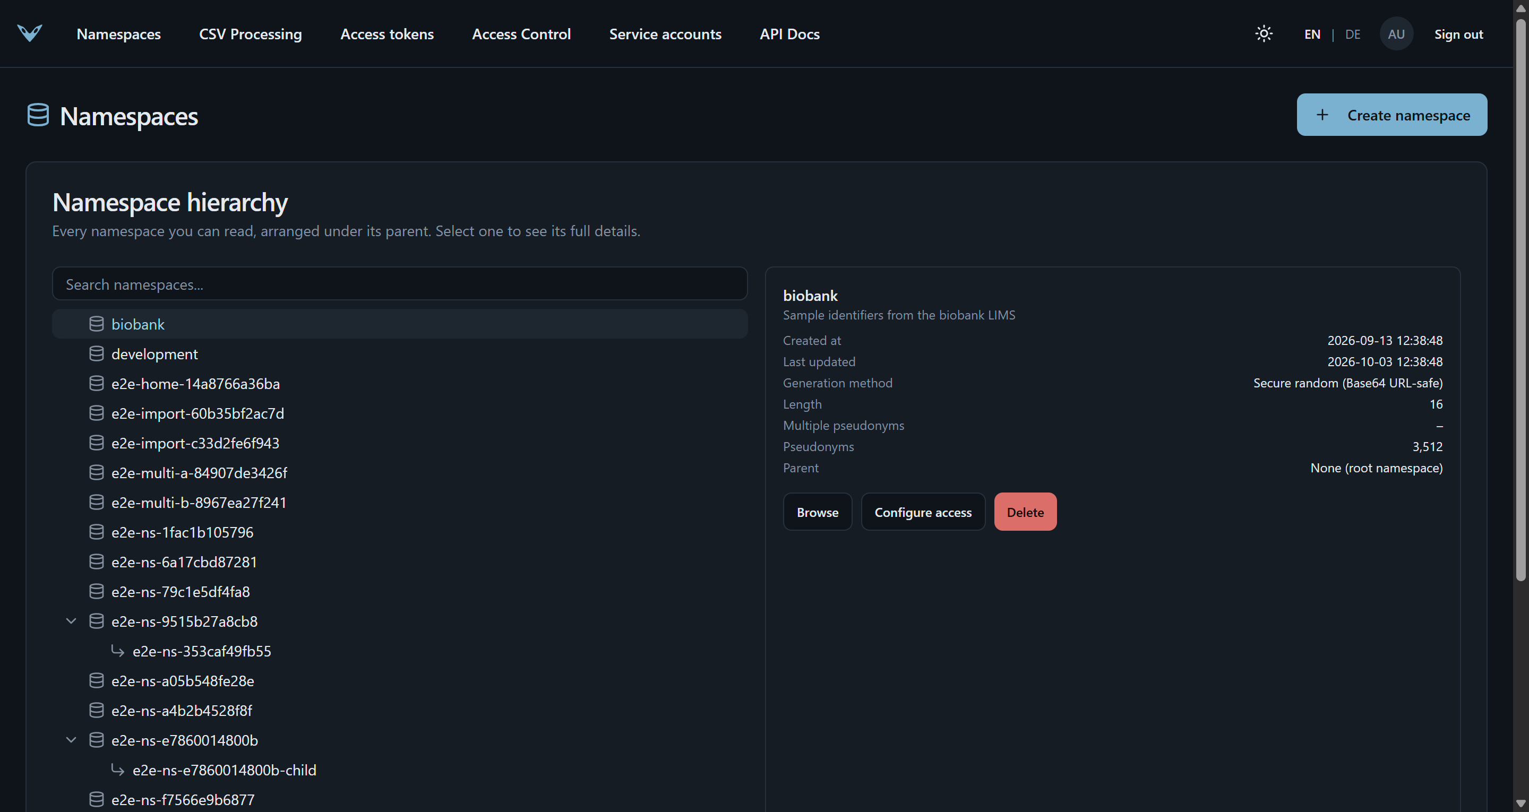Viewport: 1529px width, 812px height.
Task: Click the database icon next to biobank
Action: tap(96, 324)
